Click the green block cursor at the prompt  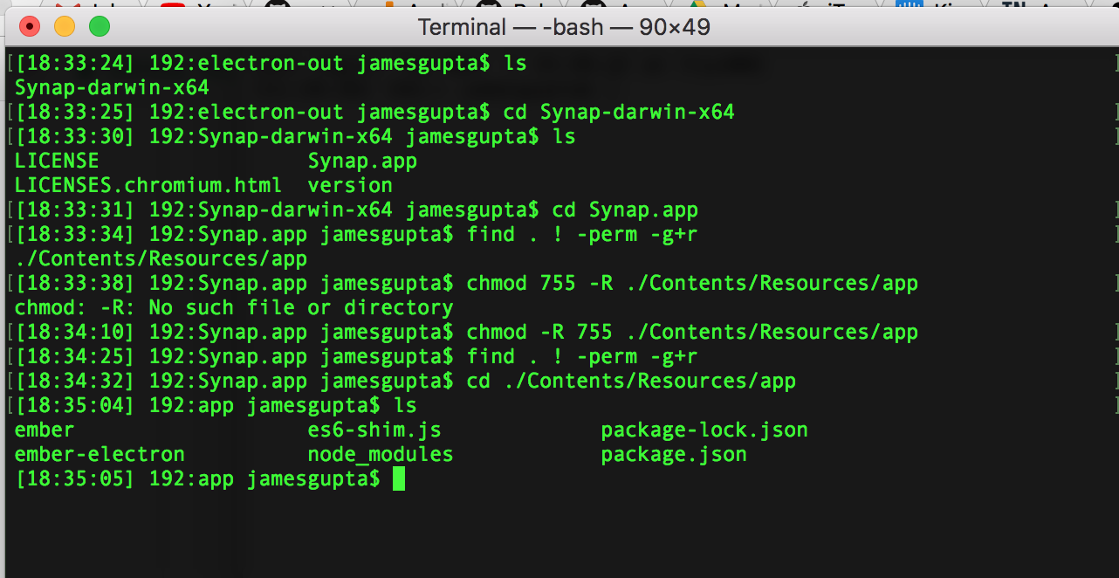[x=399, y=478]
